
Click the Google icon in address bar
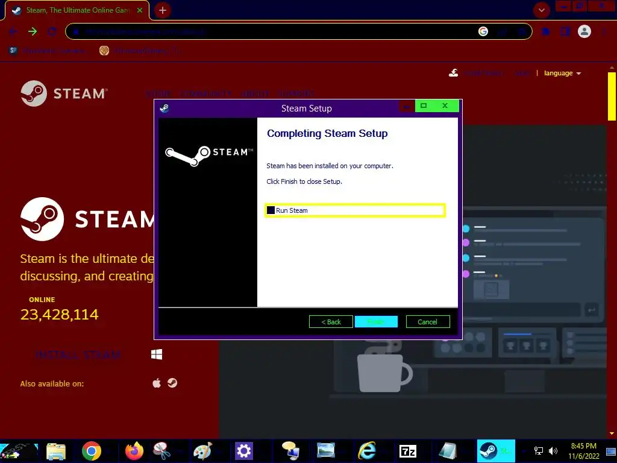[x=483, y=31]
